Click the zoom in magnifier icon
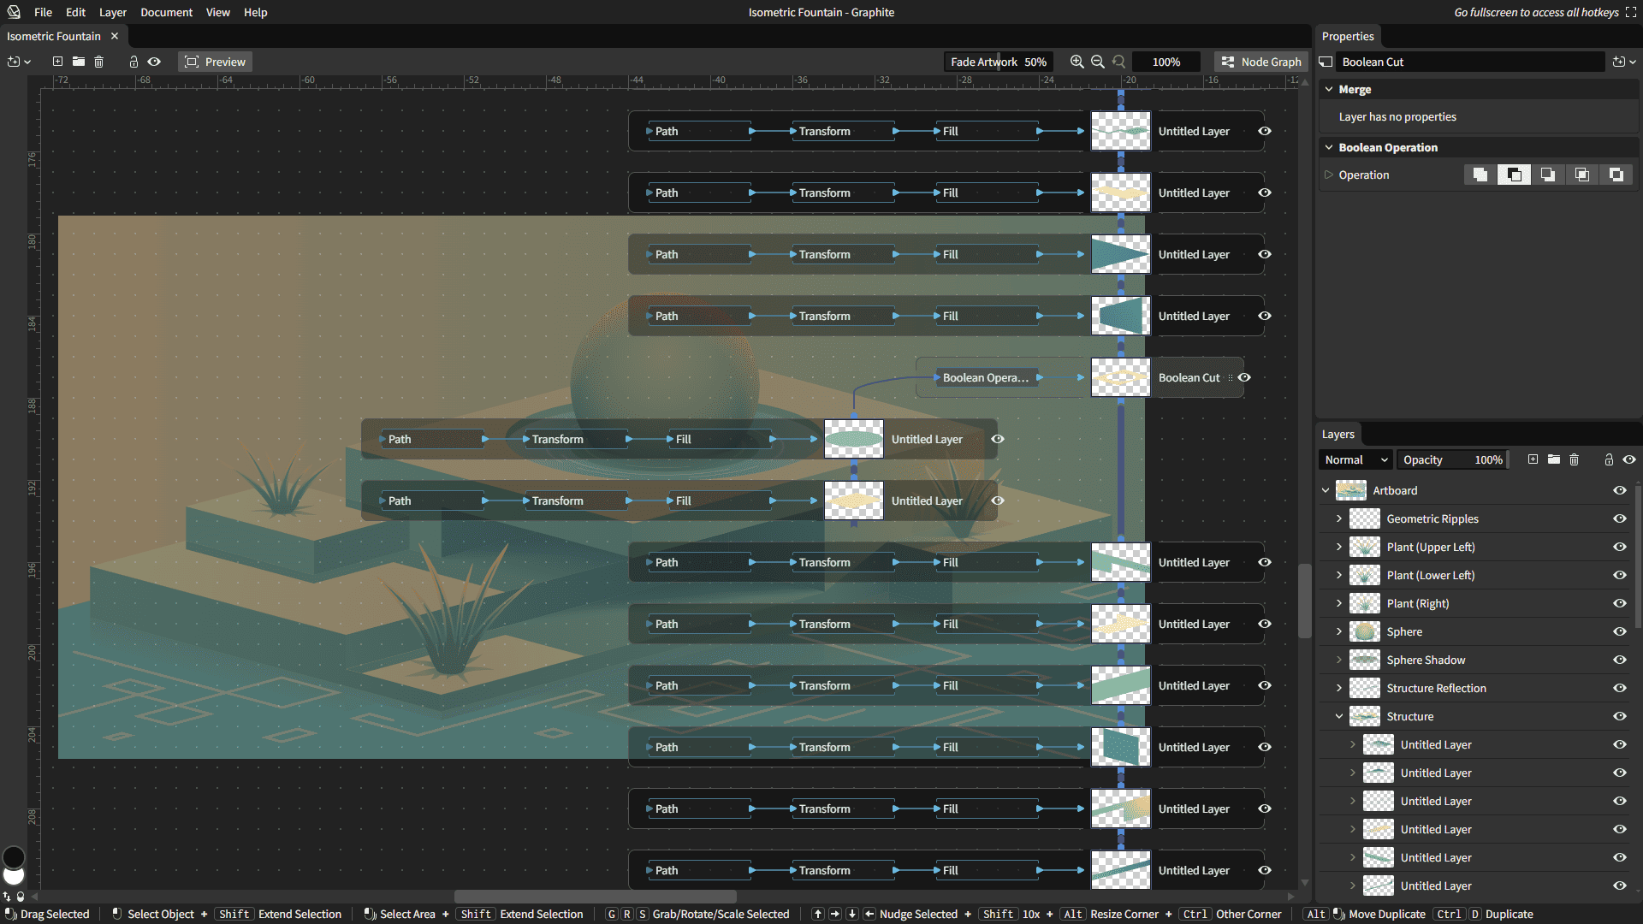 1077,62
